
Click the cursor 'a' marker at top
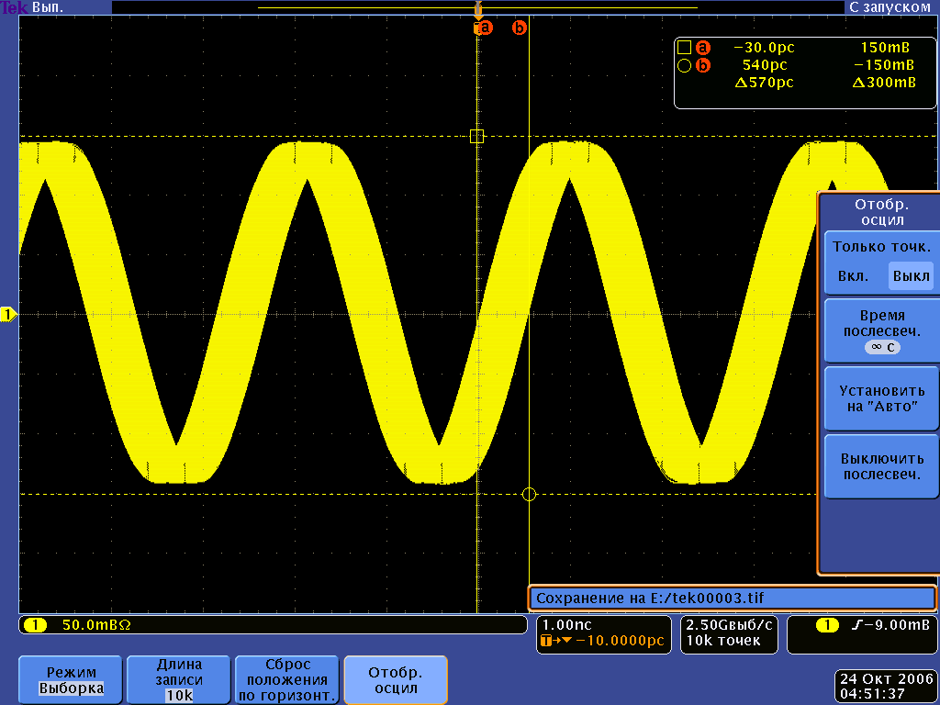coord(484,28)
